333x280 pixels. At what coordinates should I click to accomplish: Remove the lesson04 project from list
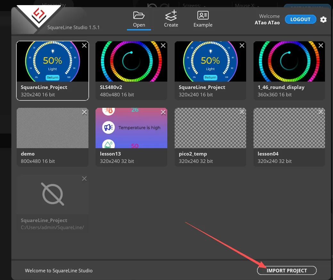click(x=321, y=112)
